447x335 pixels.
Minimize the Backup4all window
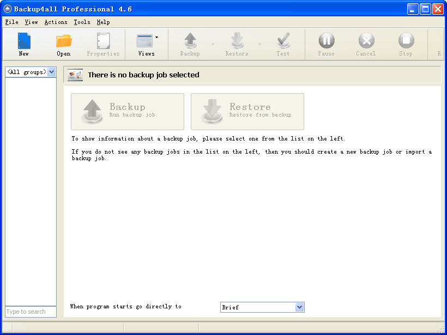coord(412,9)
